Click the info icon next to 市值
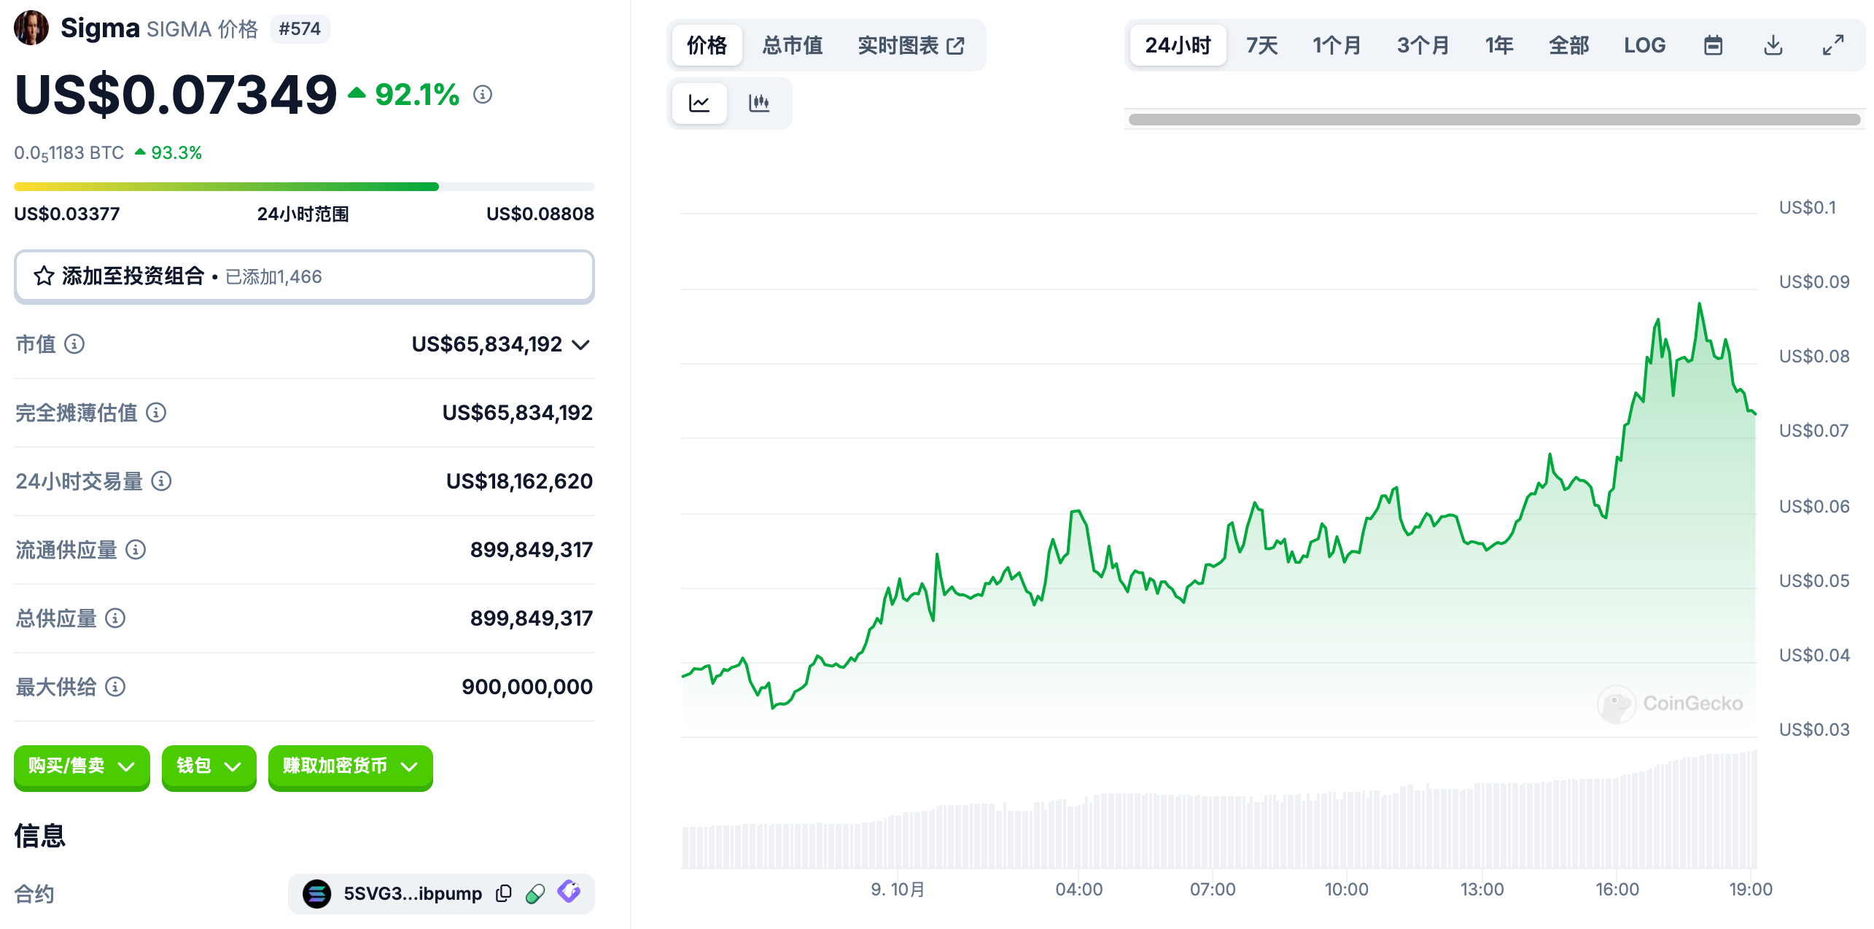Screen dimensions: 1874x929 [x=74, y=343]
